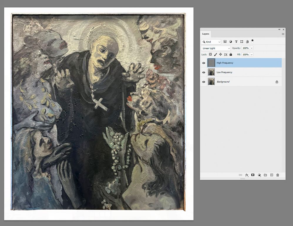Screen dimensions: 293x226
Task: Select the Layers tab
Action: (x=206, y=34)
